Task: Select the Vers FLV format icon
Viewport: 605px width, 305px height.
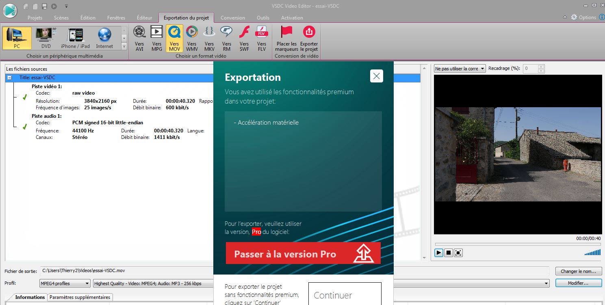Action: 262,38
